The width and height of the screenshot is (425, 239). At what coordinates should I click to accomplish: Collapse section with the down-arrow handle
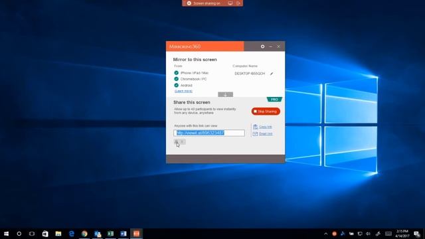226,94
